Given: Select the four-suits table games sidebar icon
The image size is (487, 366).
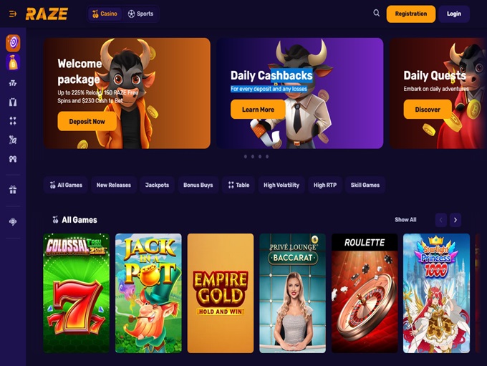Looking at the screenshot, I should tap(13, 121).
